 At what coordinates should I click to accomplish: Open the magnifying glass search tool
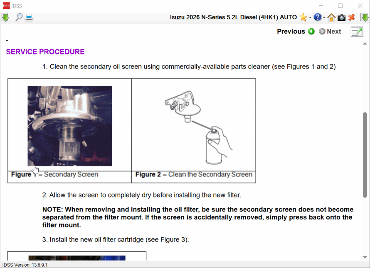click(x=19, y=17)
